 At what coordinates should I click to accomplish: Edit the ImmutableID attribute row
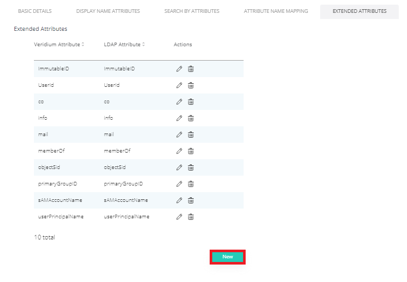[x=179, y=69]
